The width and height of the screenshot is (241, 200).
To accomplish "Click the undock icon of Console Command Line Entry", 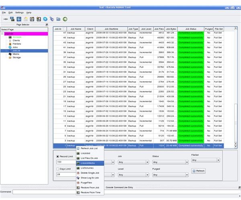I will coord(239,188).
